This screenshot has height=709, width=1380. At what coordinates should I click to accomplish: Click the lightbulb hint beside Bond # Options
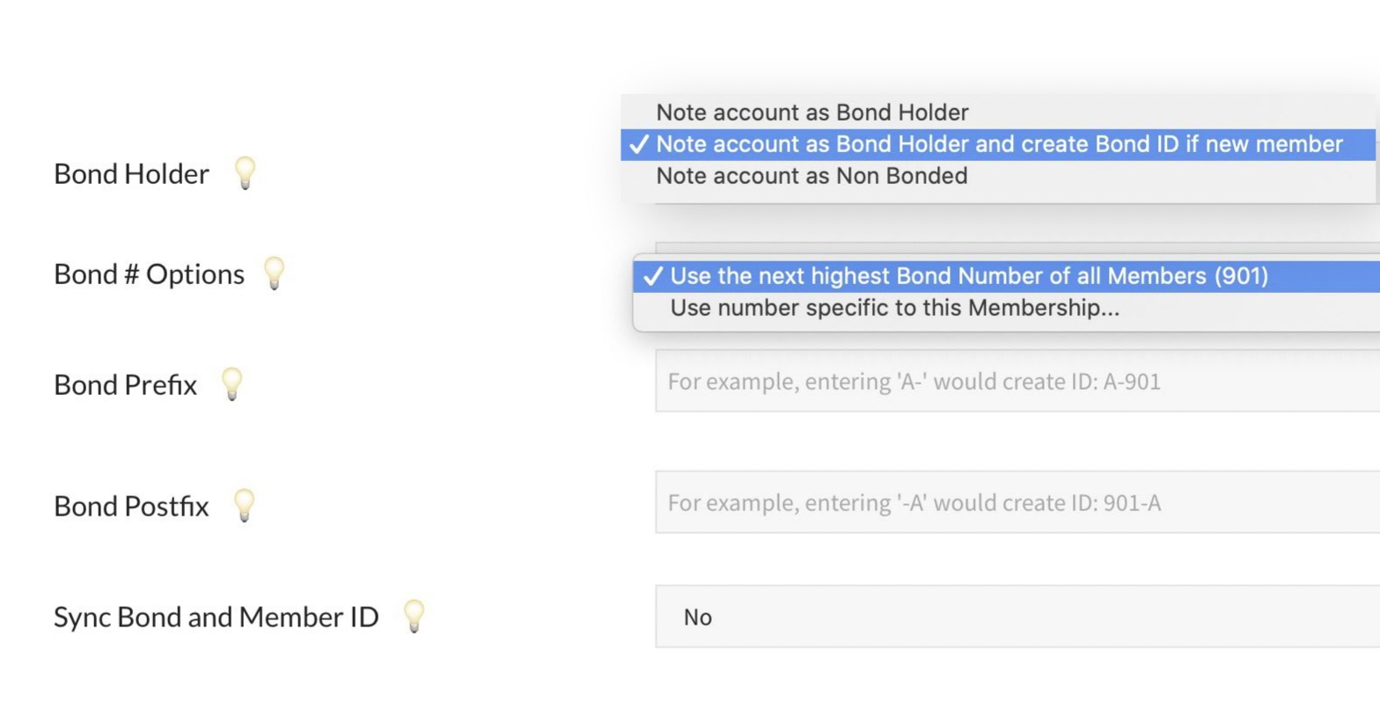[275, 273]
